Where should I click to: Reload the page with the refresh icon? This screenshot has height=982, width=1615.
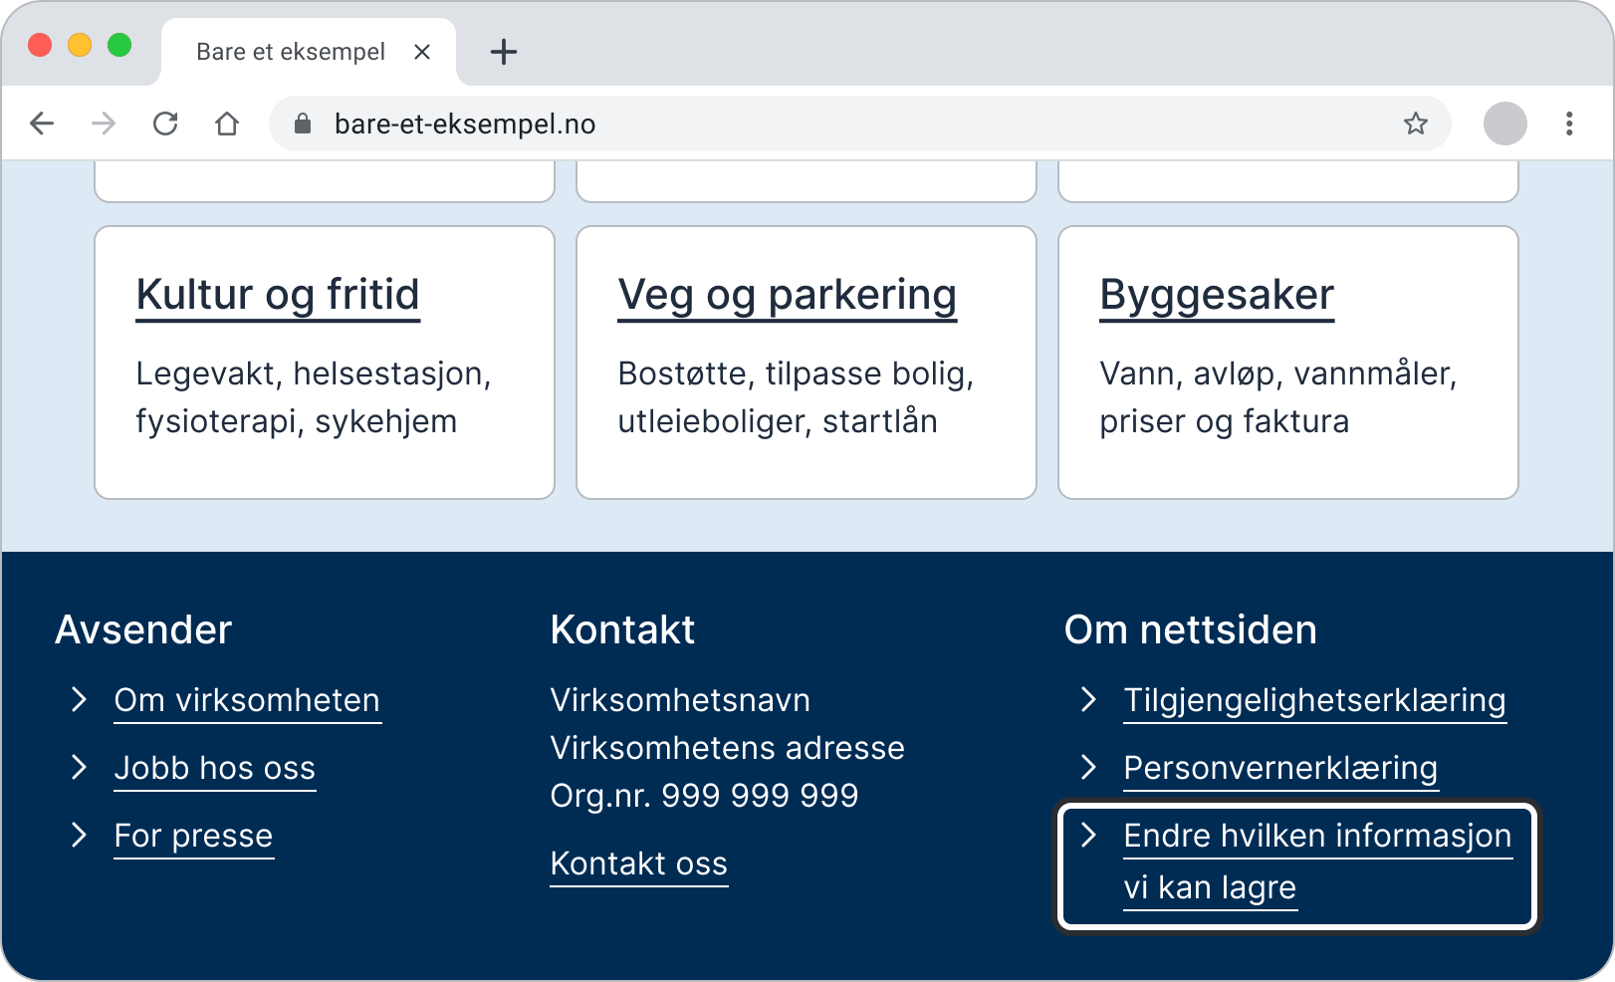(x=165, y=123)
